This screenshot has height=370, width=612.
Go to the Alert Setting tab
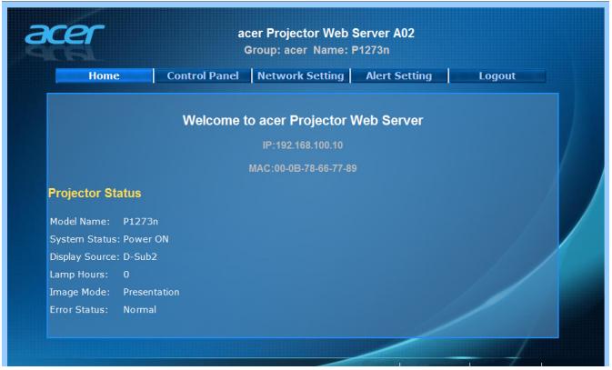pos(399,75)
